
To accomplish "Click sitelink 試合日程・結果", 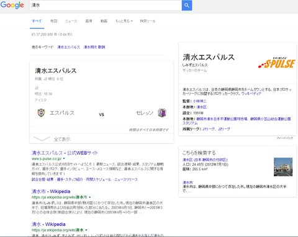I will click(42, 179).
